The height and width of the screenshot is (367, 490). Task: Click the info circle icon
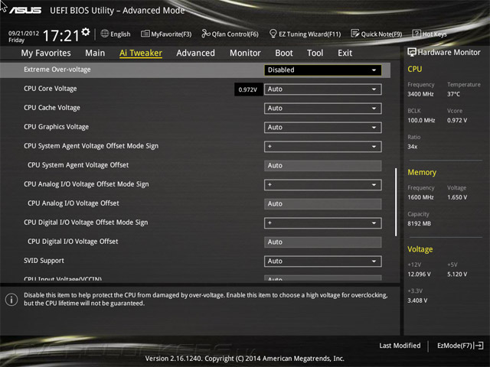click(11, 300)
